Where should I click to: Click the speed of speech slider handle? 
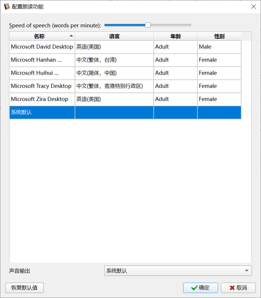(x=148, y=25)
